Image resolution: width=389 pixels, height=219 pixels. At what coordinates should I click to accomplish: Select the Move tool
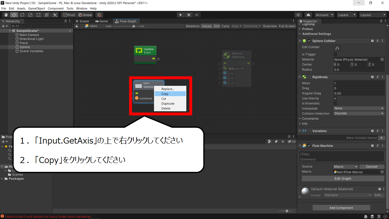tap(14, 15)
